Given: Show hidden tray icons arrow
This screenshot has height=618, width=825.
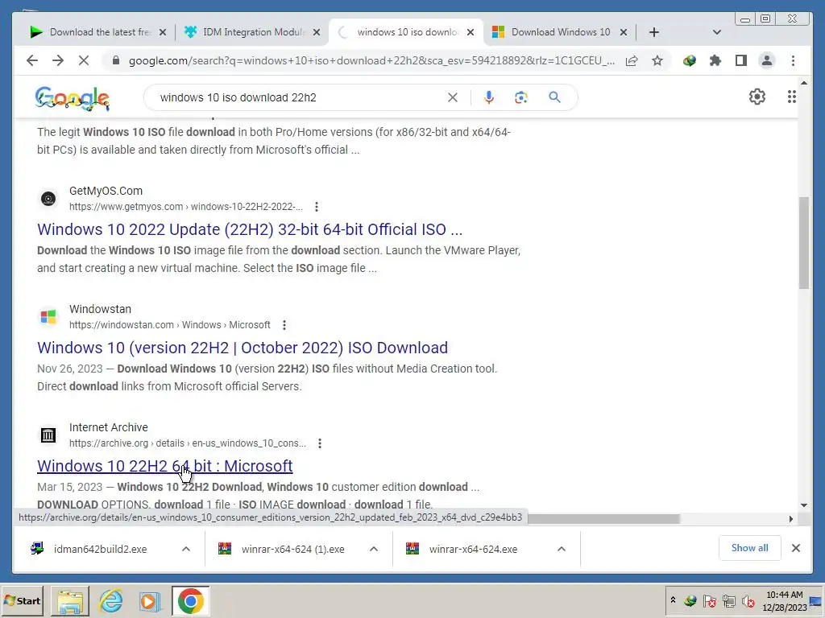Looking at the screenshot, I should (673, 599).
